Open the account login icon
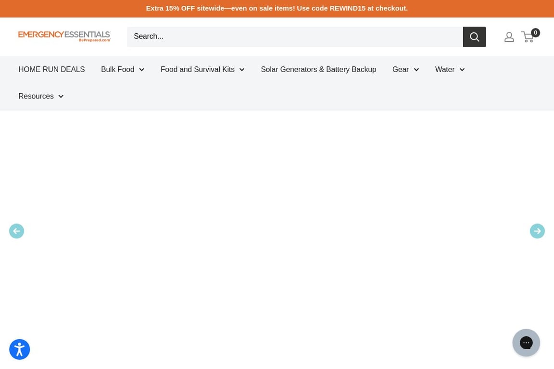 pos(509,37)
